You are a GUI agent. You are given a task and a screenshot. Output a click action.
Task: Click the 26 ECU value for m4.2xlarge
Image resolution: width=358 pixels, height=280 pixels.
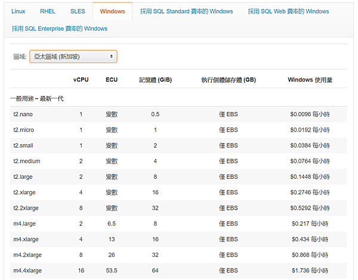pos(112,255)
